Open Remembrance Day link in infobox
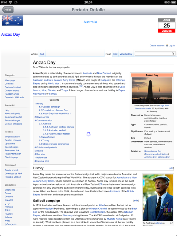 pyautogui.click(x=153, y=151)
